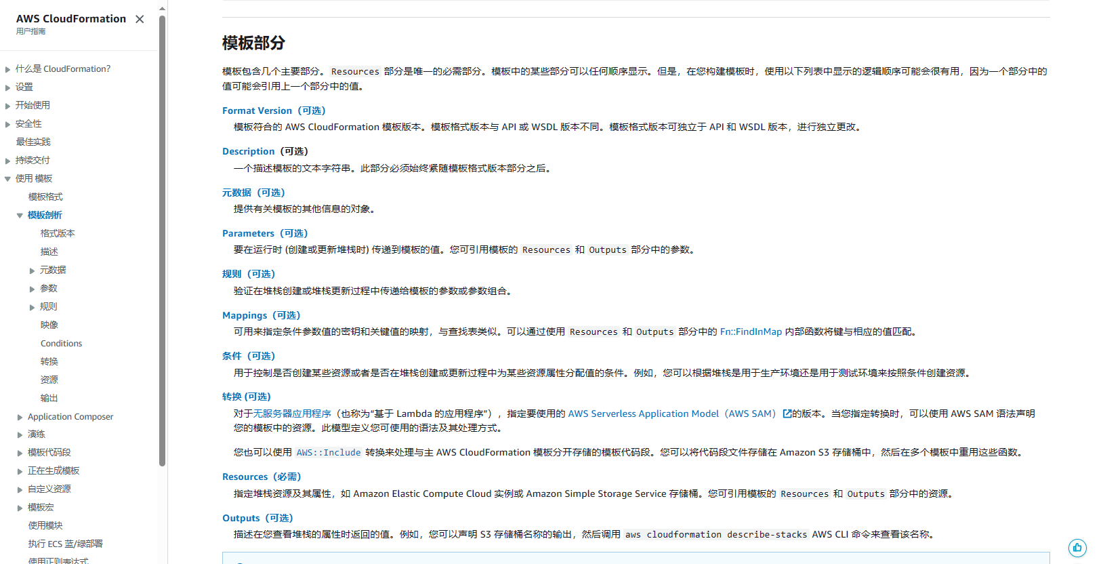The width and height of the screenshot is (1103, 564).
Task: Expand the 演练 section arrow
Action: coord(20,435)
